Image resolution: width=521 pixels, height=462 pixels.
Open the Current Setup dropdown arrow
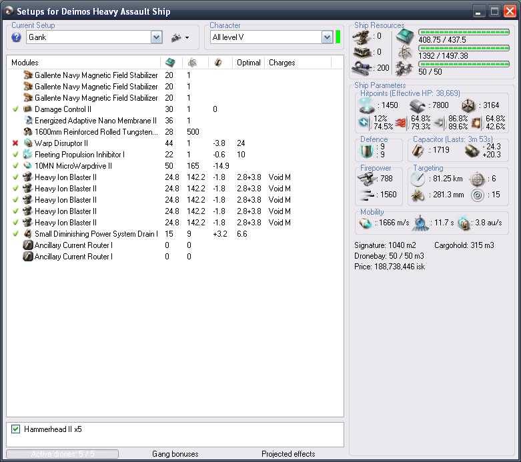click(x=156, y=37)
